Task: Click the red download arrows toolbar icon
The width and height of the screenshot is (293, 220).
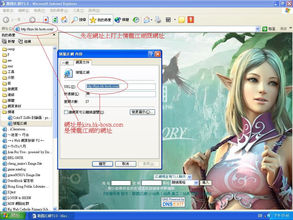Action: click(191, 20)
